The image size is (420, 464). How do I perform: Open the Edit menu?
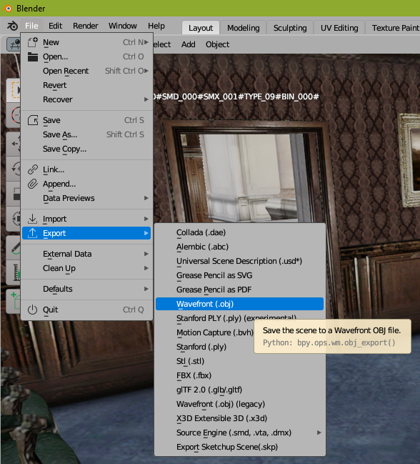55,26
